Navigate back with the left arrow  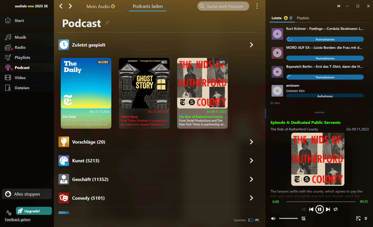click(x=61, y=6)
